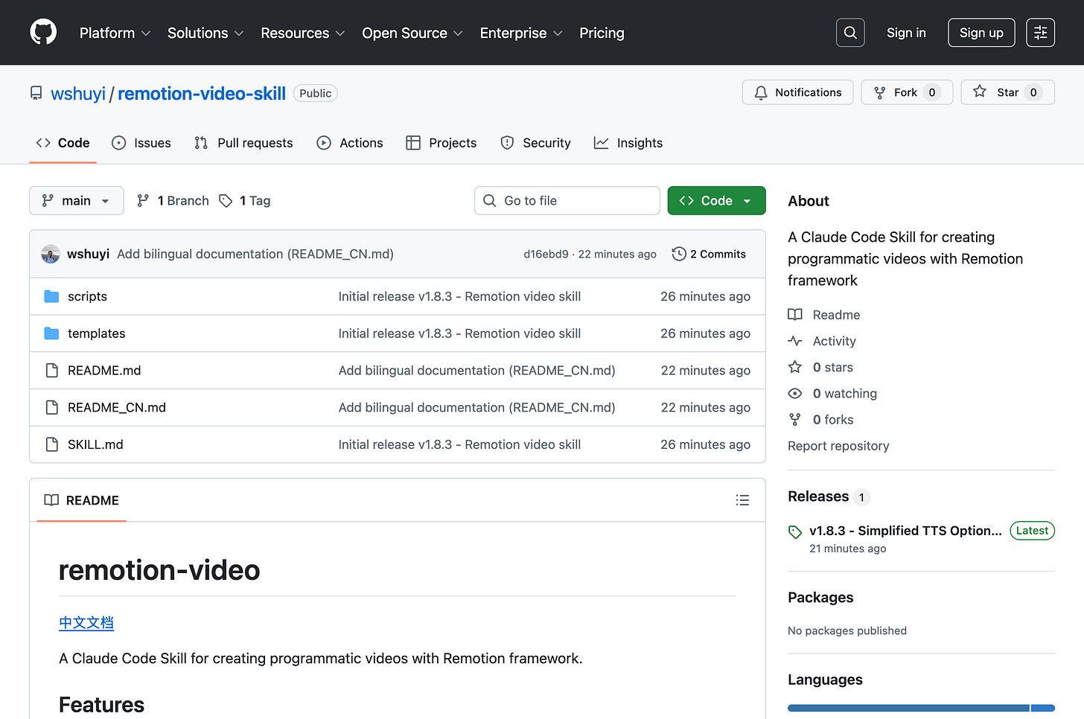This screenshot has width=1084, height=719.
Task: Expand the main branch dropdown
Action: point(77,201)
